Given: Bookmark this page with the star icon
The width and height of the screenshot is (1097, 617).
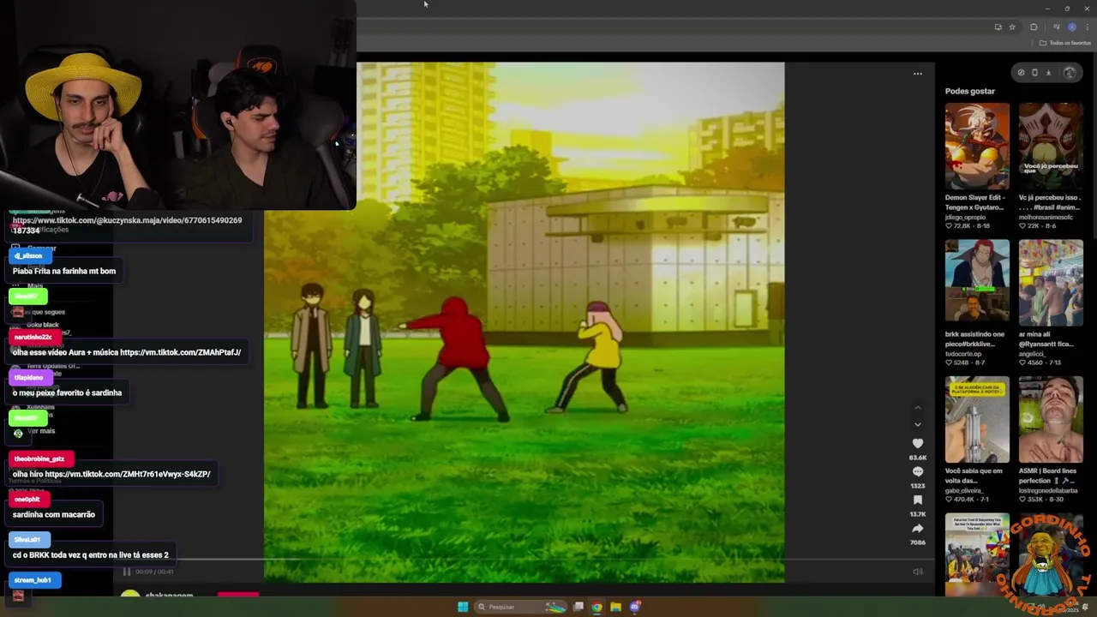Looking at the screenshot, I should pyautogui.click(x=1012, y=27).
